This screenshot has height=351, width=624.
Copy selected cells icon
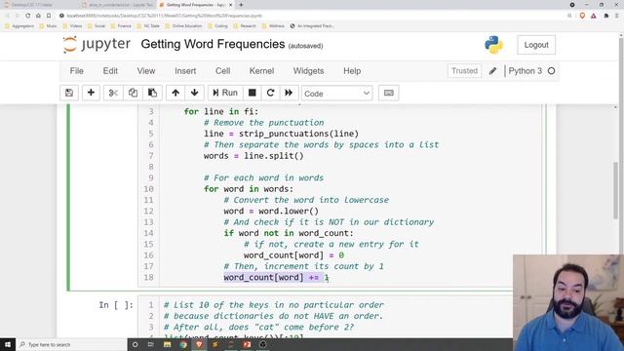pyautogui.click(x=133, y=93)
